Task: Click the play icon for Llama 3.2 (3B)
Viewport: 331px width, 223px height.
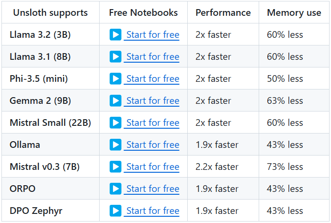Action: point(115,34)
